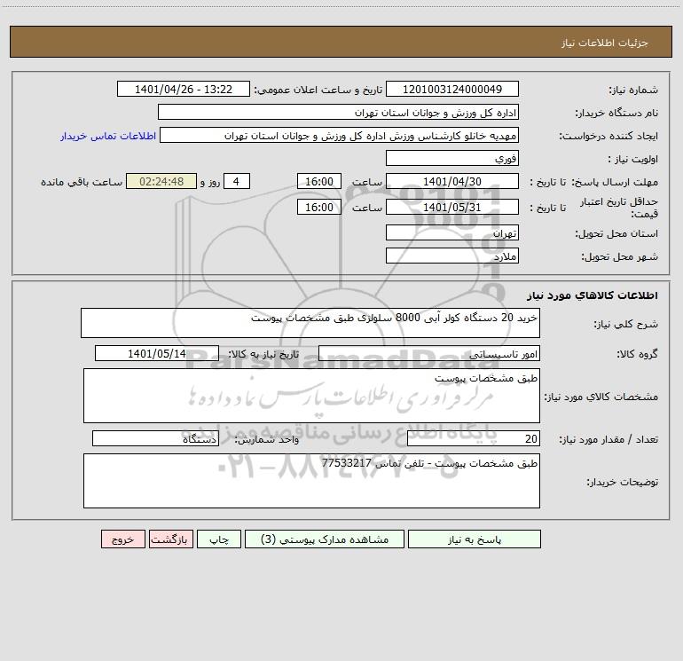Click the گروه کالا label
The height and width of the screenshot is (661, 683).
coord(637,355)
